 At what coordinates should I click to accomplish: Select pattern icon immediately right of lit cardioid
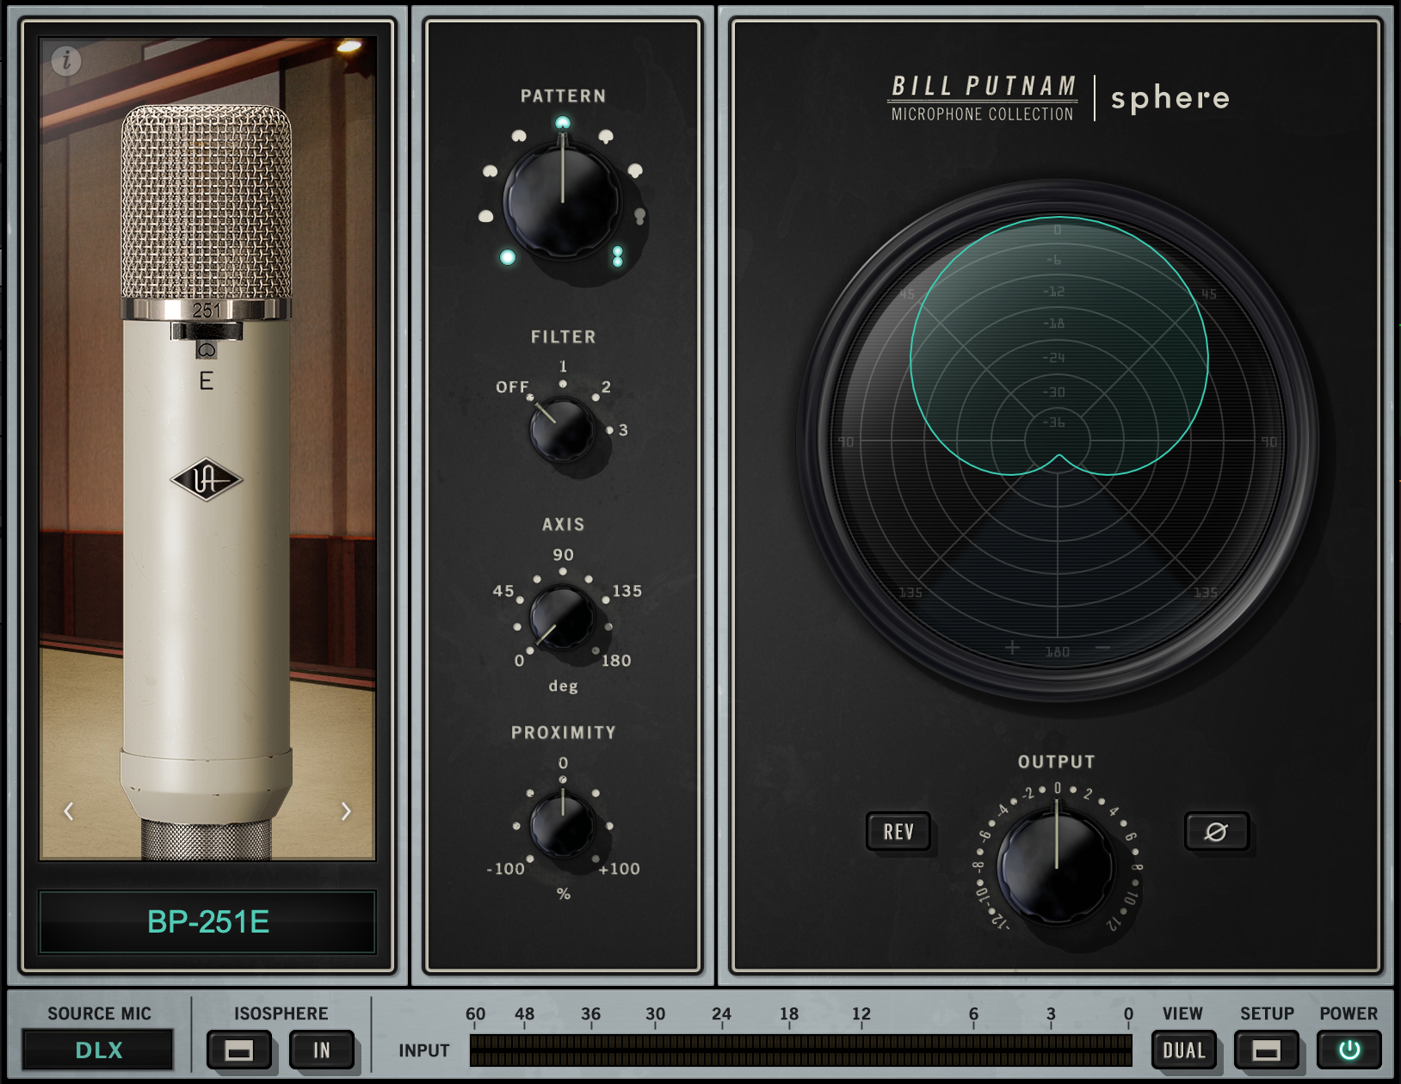tap(606, 136)
